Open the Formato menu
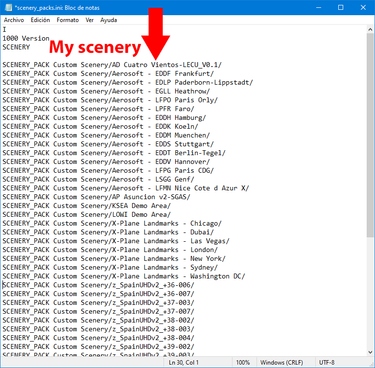Viewport: 375px width, 368px height. pyautogui.click(x=68, y=20)
